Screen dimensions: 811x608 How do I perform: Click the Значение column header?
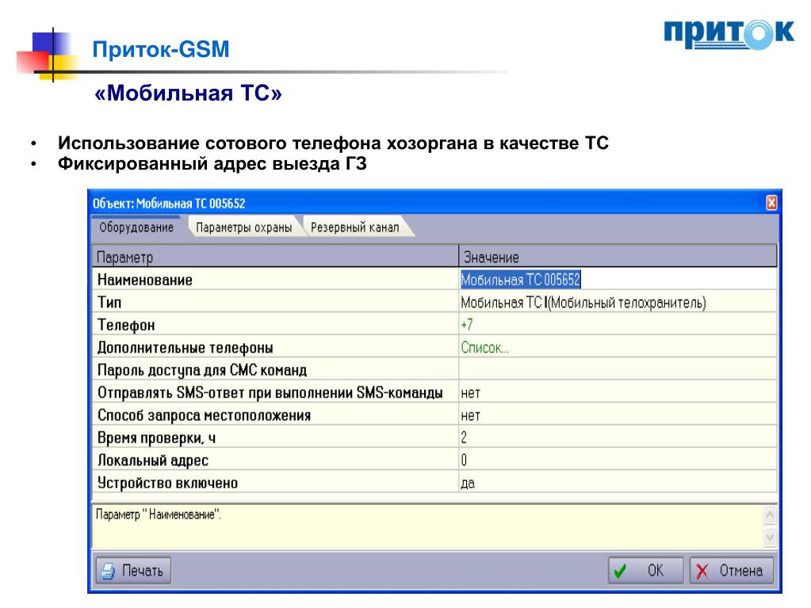point(618,256)
